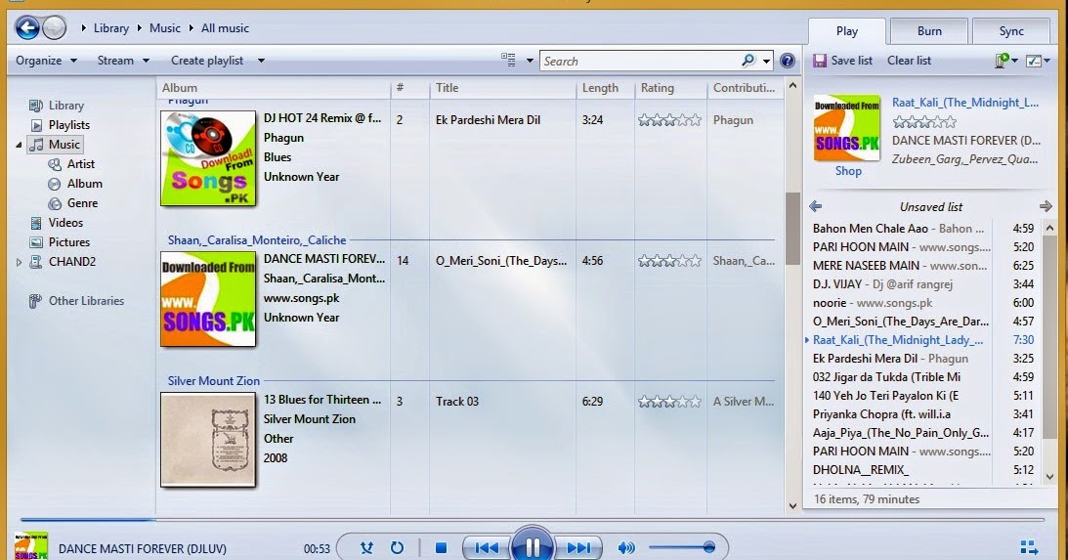Open Silver Mount Zion group header
This screenshot has height=560, width=1068.
click(213, 381)
